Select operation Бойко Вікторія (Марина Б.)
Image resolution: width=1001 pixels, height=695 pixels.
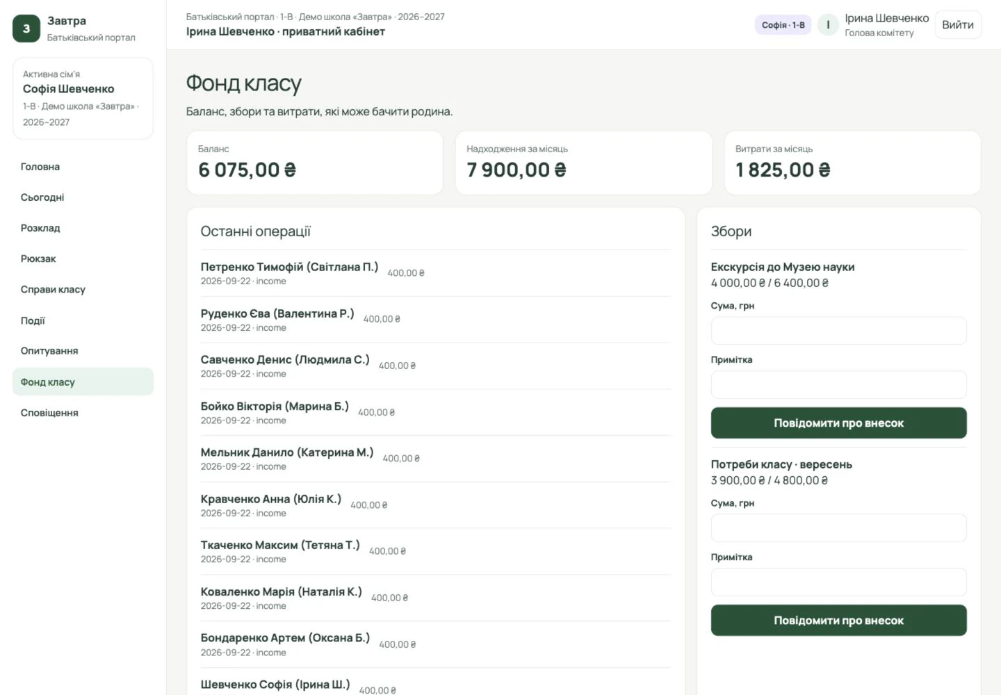tap(435, 412)
